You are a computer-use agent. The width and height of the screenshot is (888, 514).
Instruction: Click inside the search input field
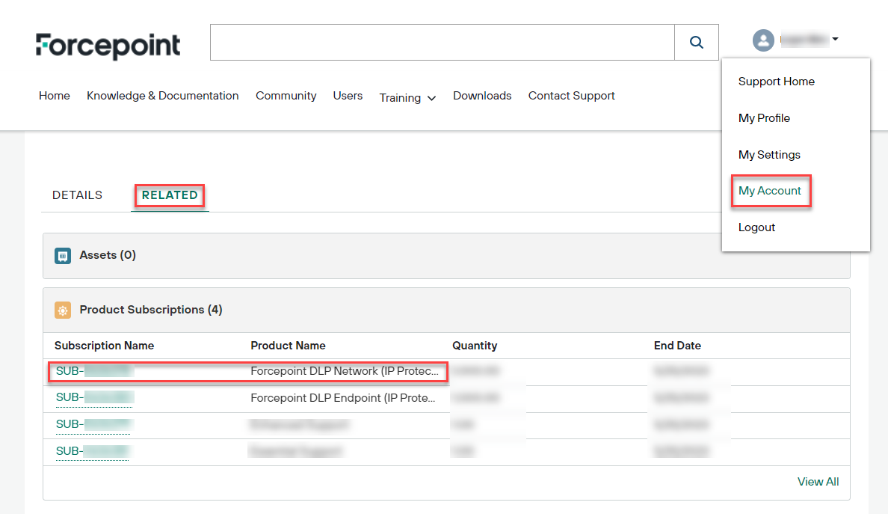pyautogui.click(x=441, y=42)
